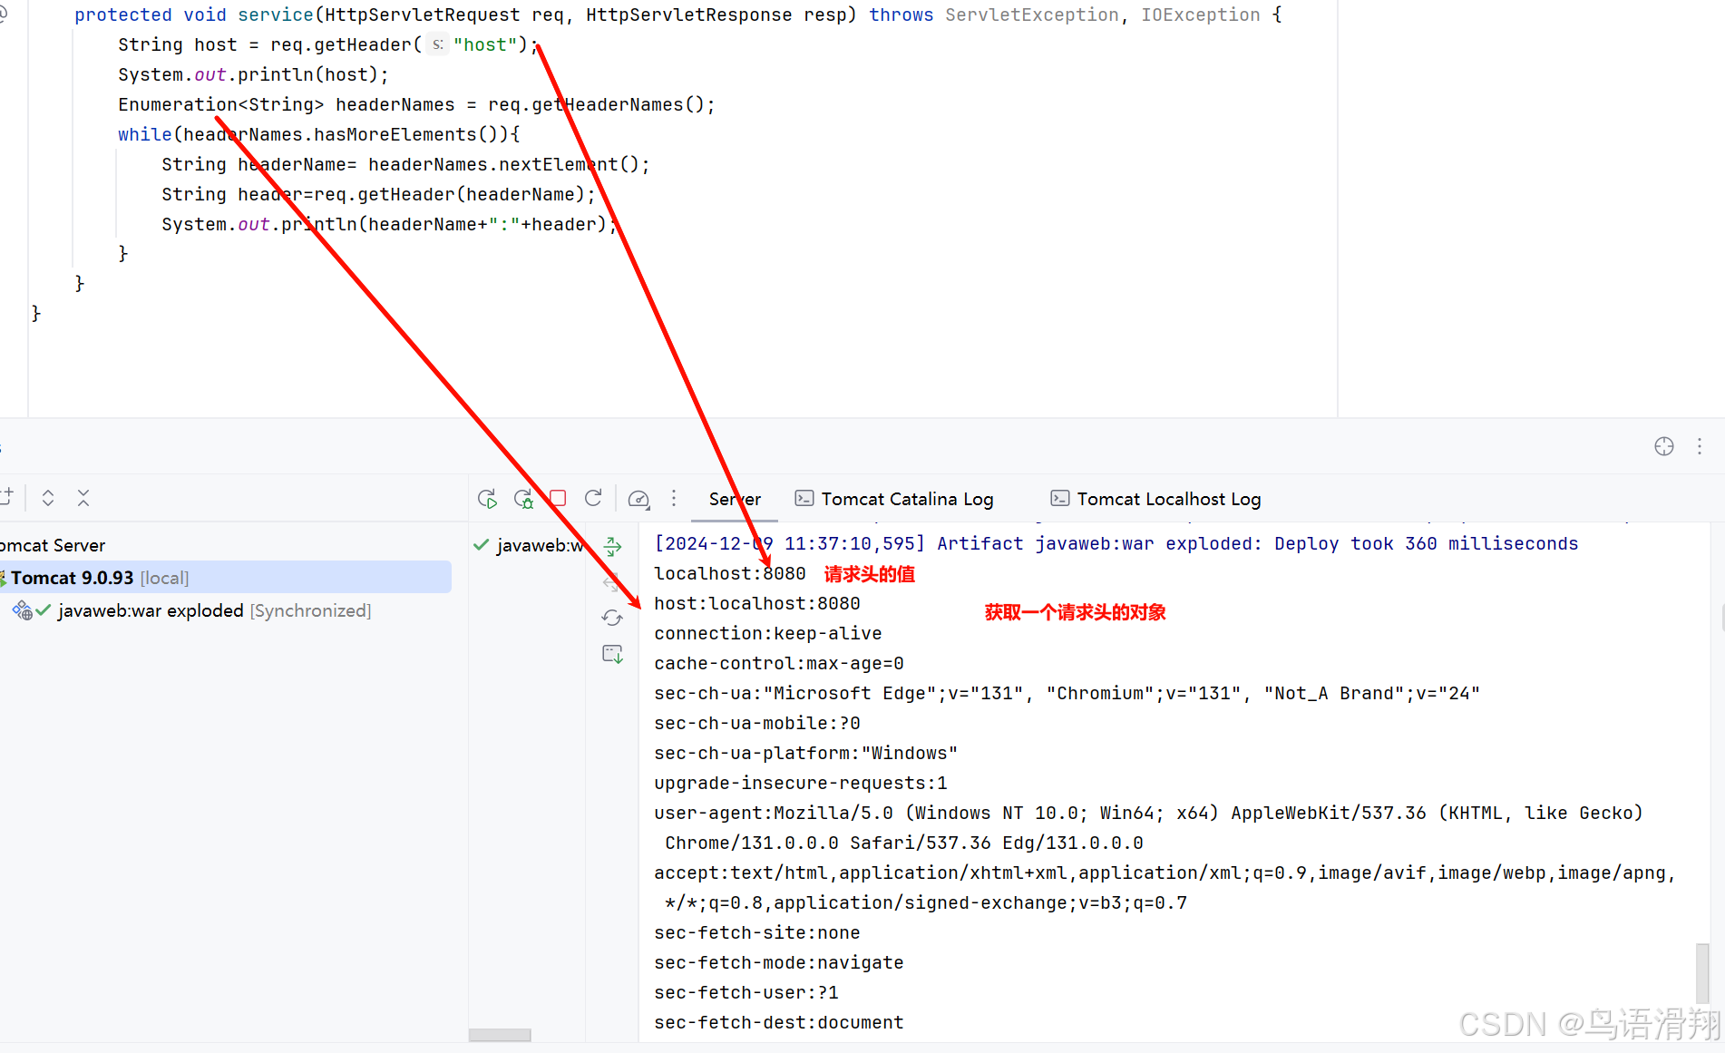Click the 'sec-fetch-dest:document' console line
The width and height of the screenshot is (1725, 1053).
[x=779, y=1022]
